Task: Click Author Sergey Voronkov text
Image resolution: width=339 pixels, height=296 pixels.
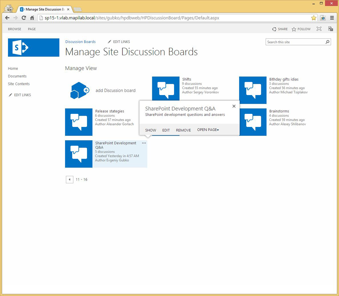Action: [200, 92]
